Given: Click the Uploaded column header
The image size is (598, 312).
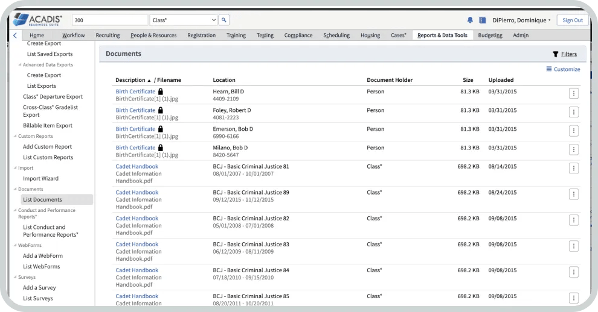Looking at the screenshot, I should coord(501,80).
